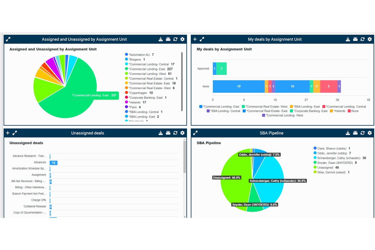This screenshot has height=250, width=375.
Task: Download the Assigned and Unassigned by Assignment Unit chart
Action: 161,39
